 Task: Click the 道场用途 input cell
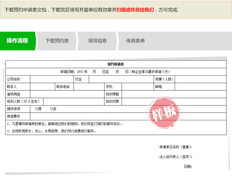pyautogui.click(x=67, y=94)
